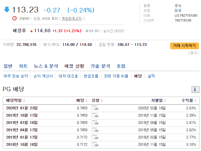Screen dimensions: 201x151
Task: Open 현금흐름 sub-tab
Action: [91, 76]
